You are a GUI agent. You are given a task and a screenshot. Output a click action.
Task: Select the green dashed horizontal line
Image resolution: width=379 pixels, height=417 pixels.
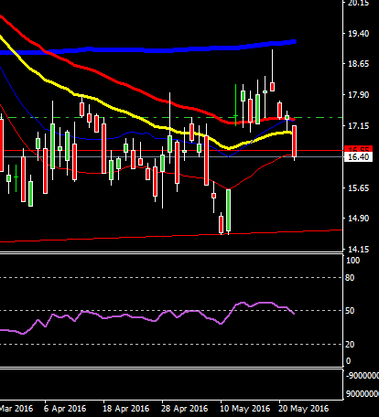171,117
